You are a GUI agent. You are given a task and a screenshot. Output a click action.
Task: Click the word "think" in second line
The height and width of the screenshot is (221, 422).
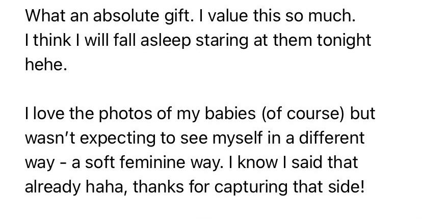52,40
